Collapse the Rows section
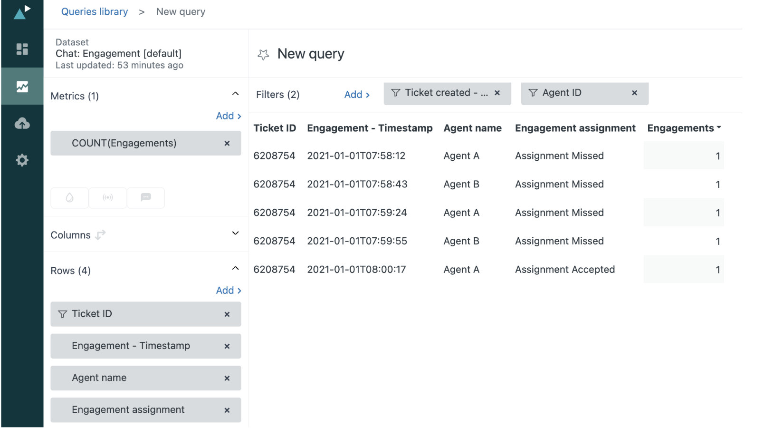Image resolution: width=764 pixels, height=428 pixels. pyautogui.click(x=235, y=269)
